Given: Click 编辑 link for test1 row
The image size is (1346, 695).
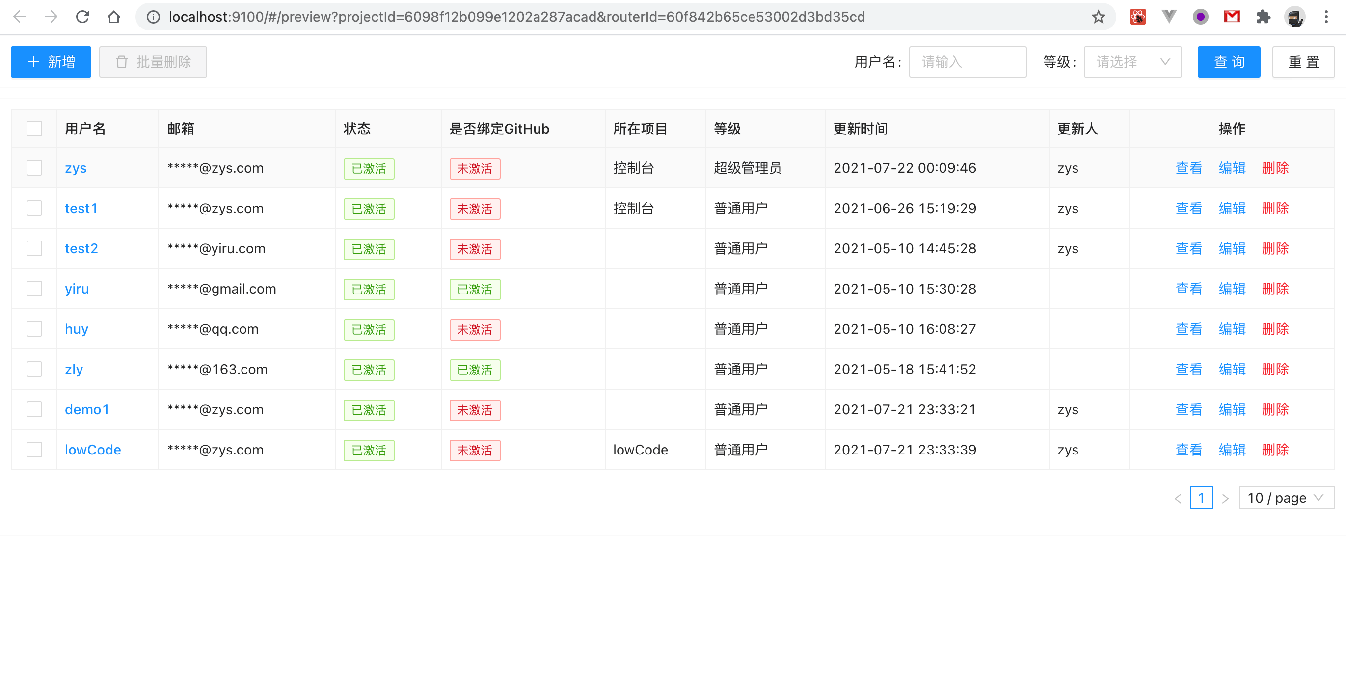Looking at the screenshot, I should coord(1232,209).
